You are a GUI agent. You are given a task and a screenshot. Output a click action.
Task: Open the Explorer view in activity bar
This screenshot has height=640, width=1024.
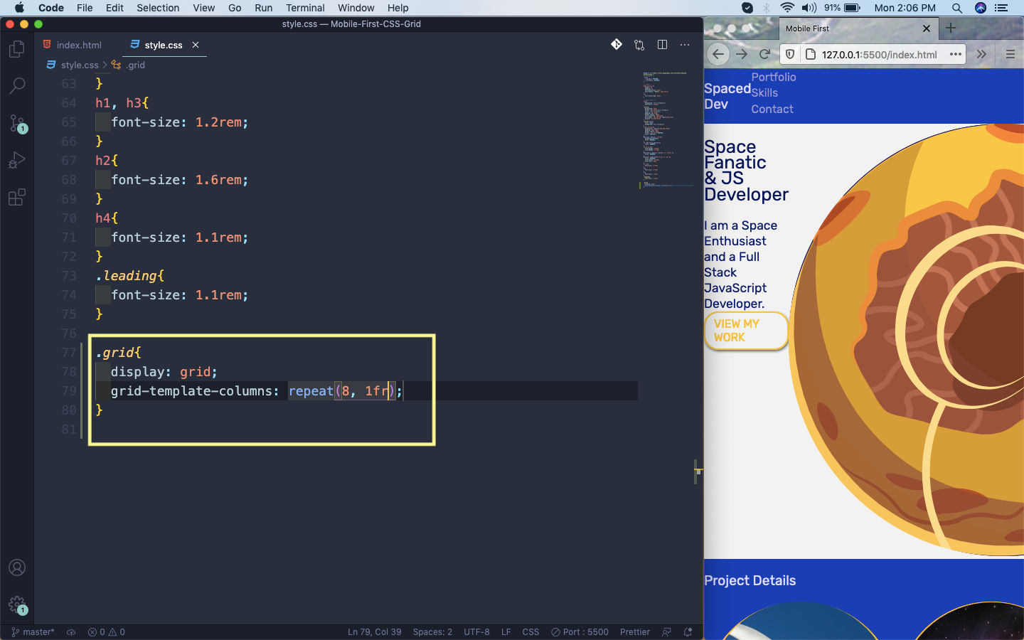coord(17,49)
